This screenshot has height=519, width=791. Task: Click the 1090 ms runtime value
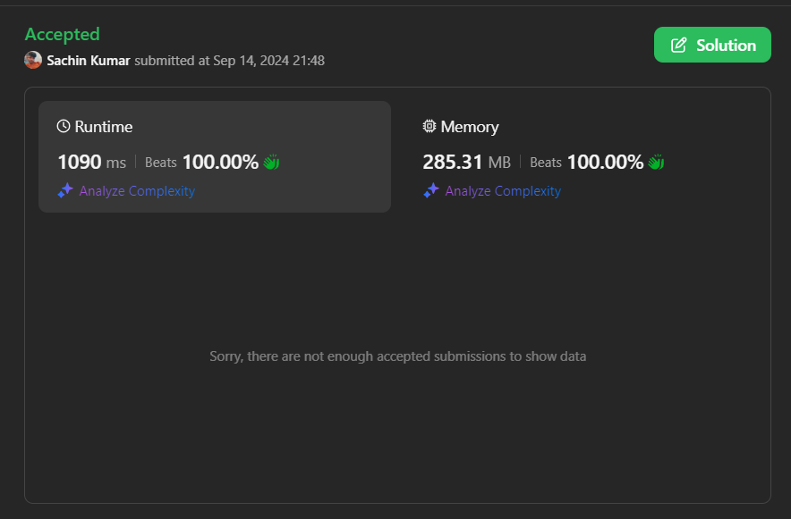pyautogui.click(x=91, y=163)
